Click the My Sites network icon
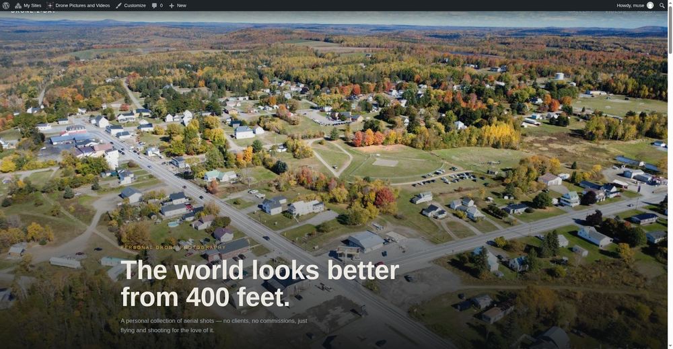This screenshot has width=673, height=349. tap(18, 5)
